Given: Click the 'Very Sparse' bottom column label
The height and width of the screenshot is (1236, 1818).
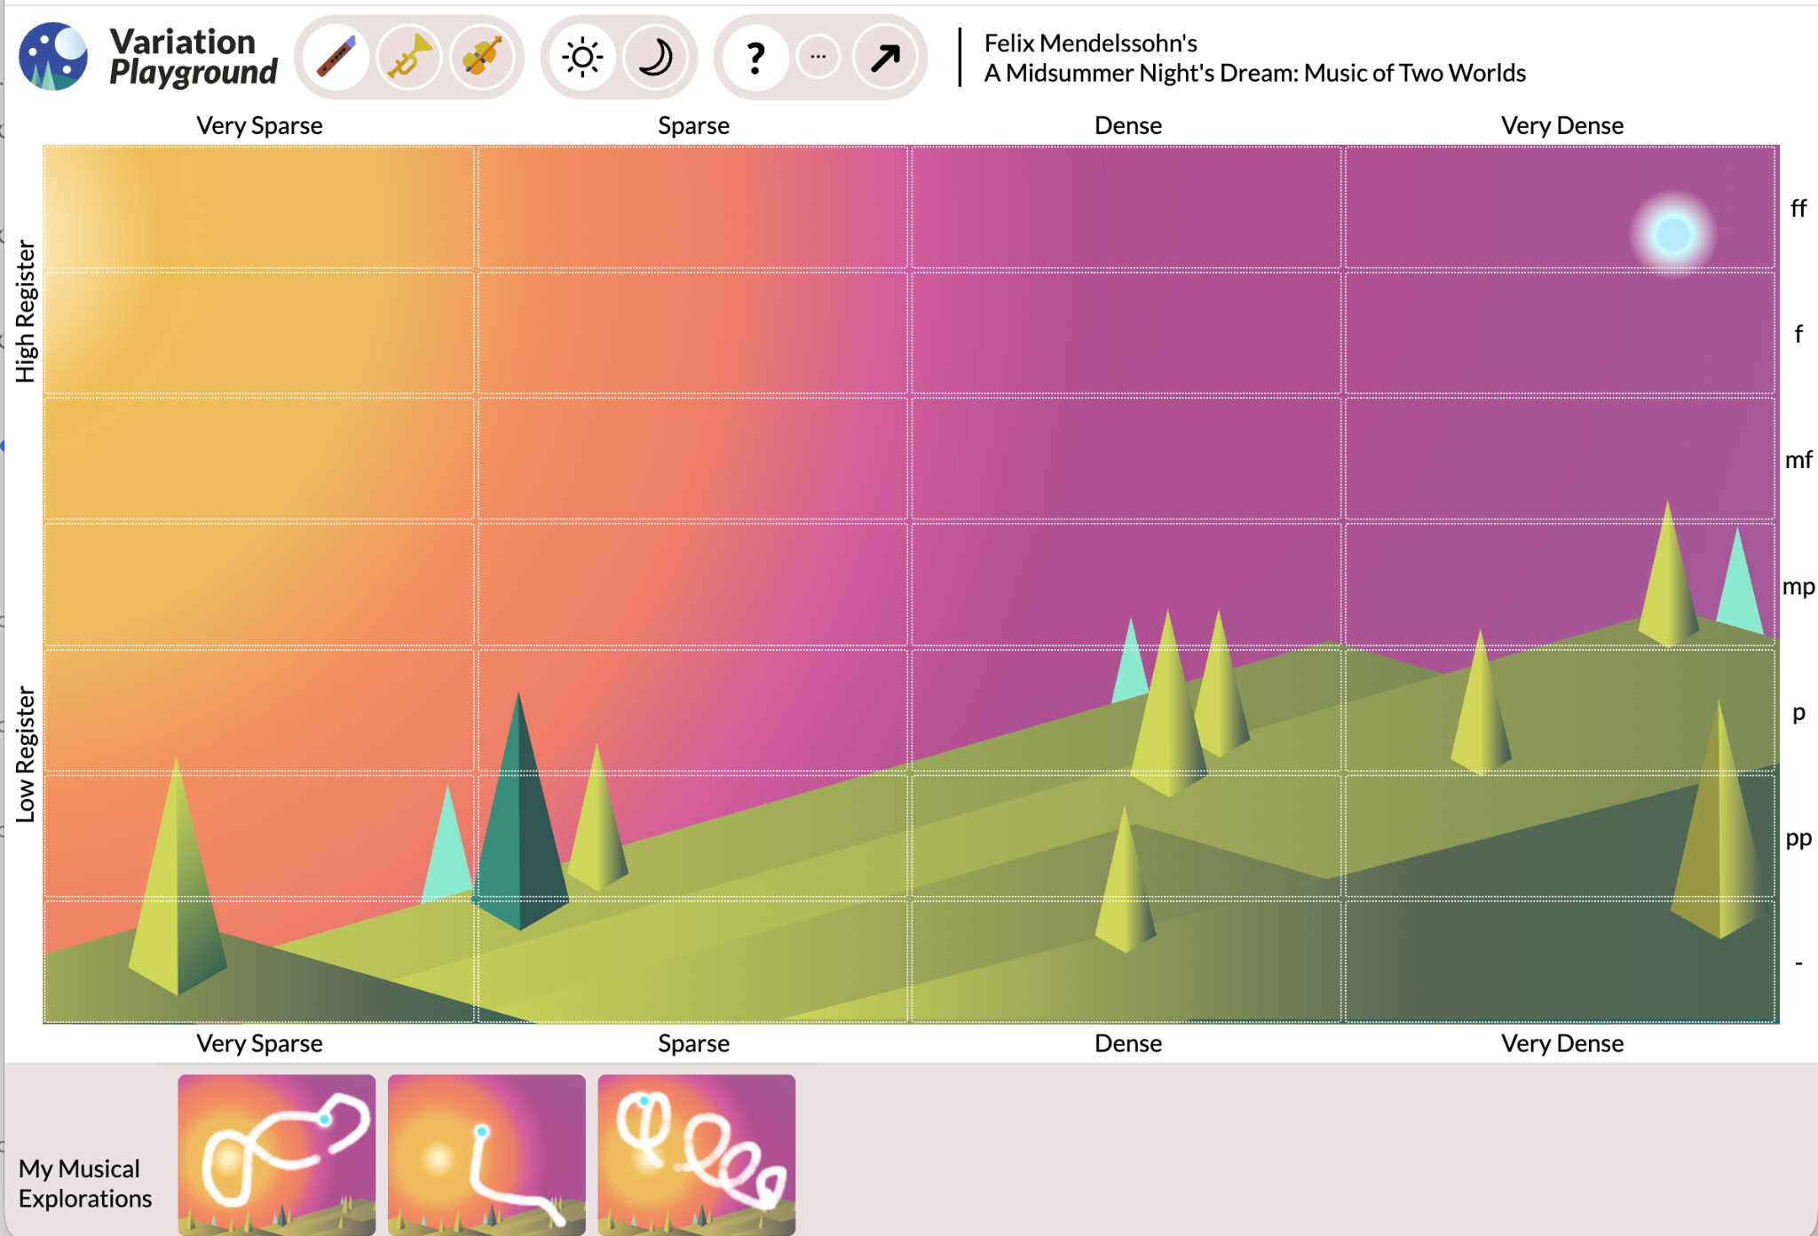Looking at the screenshot, I should pyautogui.click(x=259, y=1043).
